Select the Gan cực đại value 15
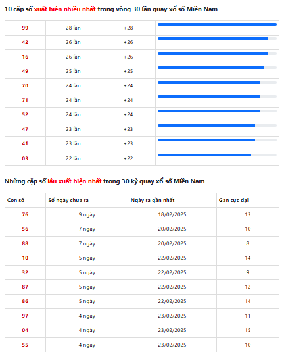The width and height of the screenshot is (284, 359). point(248,330)
